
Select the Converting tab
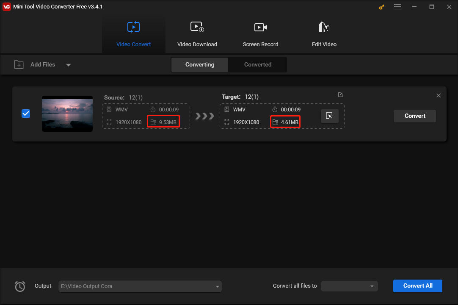tap(199, 65)
